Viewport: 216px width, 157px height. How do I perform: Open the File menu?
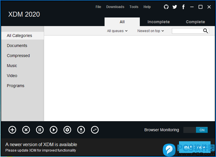click(x=98, y=7)
